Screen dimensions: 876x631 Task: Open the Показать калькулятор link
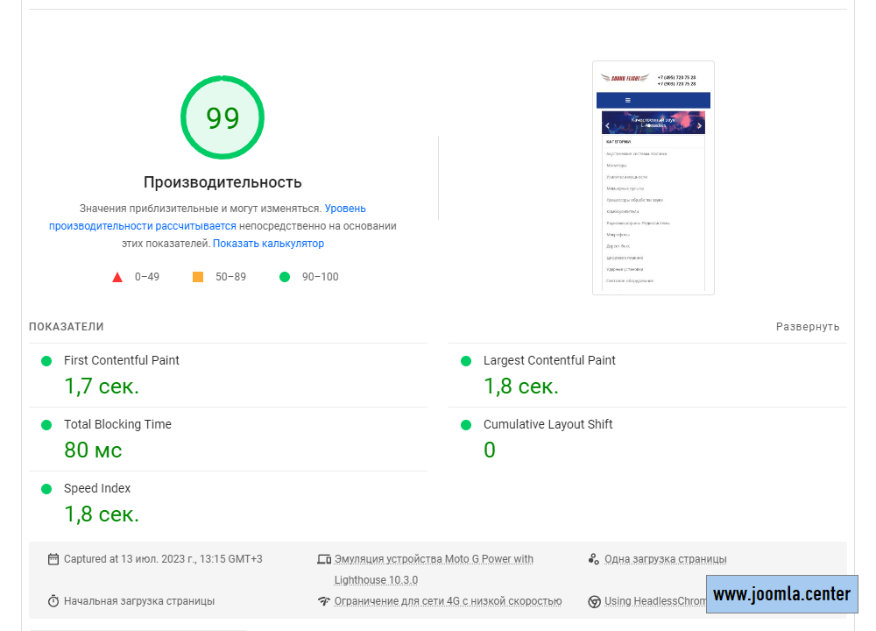(268, 244)
